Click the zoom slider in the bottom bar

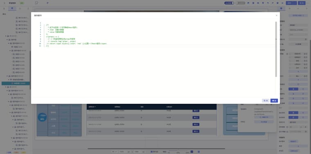point(178,151)
